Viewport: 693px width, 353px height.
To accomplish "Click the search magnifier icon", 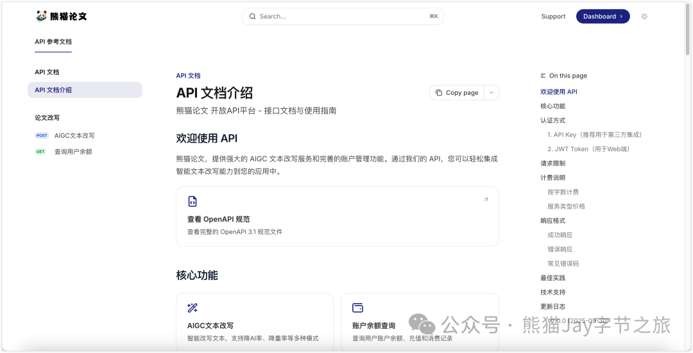I will pyautogui.click(x=253, y=16).
